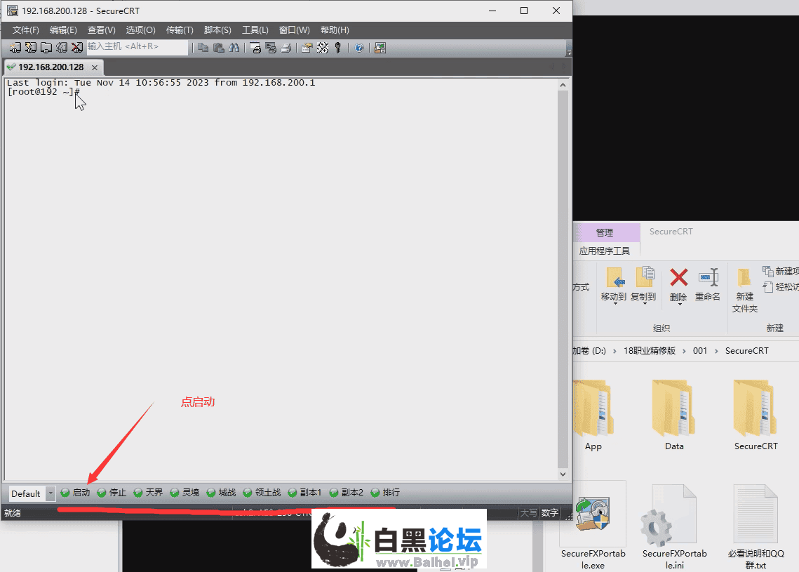Image resolution: width=799 pixels, height=572 pixels.
Task: Open the 传输(T) menu
Action: pos(180,30)
